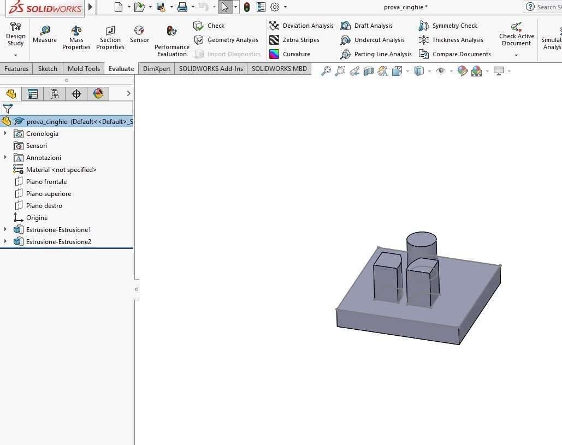562x445 pixels.
Task: Switch to the Sketch tab
Action: (48, 68)
